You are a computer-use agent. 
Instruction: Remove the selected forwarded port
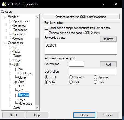point(108,39)
